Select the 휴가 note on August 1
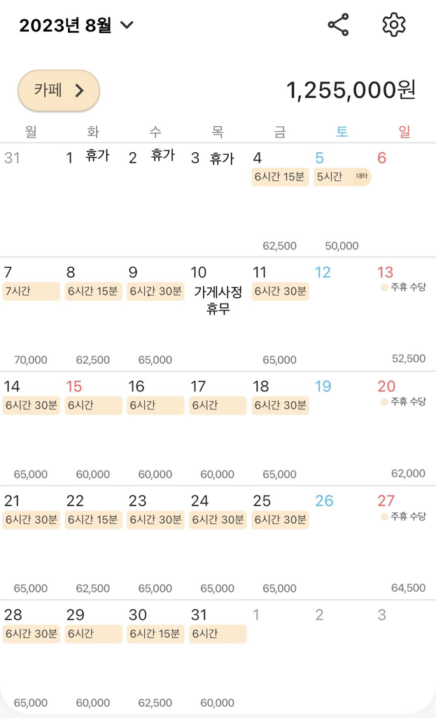 point(97,156)
